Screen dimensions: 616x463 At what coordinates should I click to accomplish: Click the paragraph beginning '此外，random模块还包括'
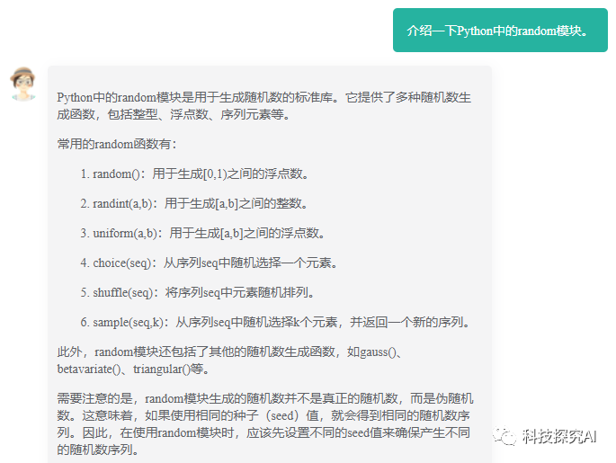230,361
